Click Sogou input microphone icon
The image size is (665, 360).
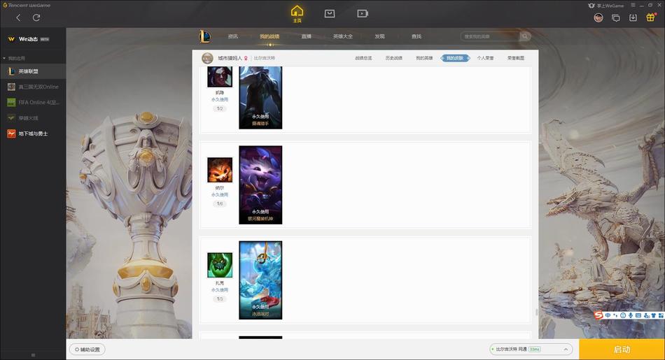(631, 315)
